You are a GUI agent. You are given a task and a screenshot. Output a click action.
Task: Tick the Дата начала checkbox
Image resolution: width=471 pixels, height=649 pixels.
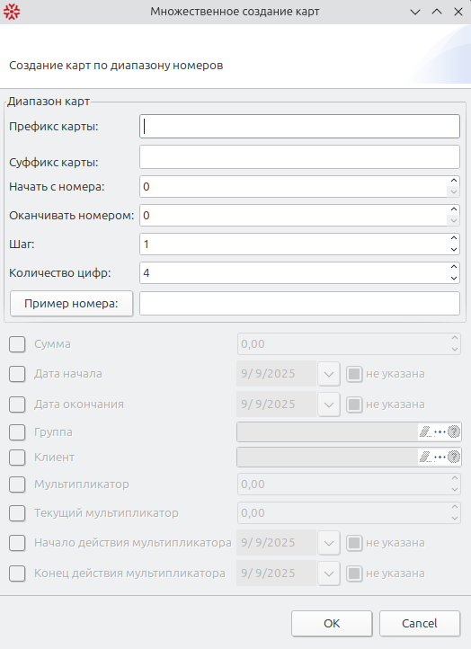(17, 374)
